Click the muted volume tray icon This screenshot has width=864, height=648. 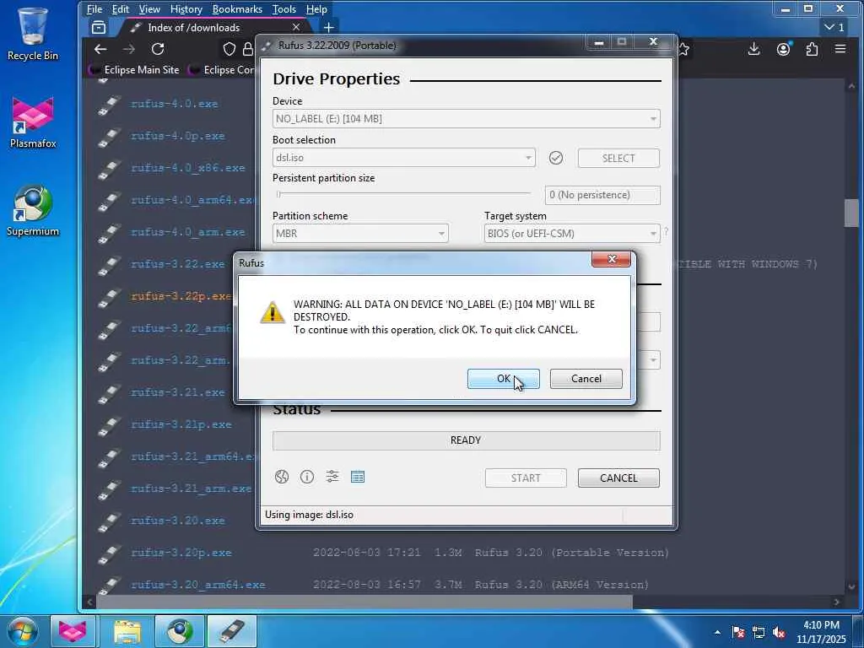click(x=779, y=633)
